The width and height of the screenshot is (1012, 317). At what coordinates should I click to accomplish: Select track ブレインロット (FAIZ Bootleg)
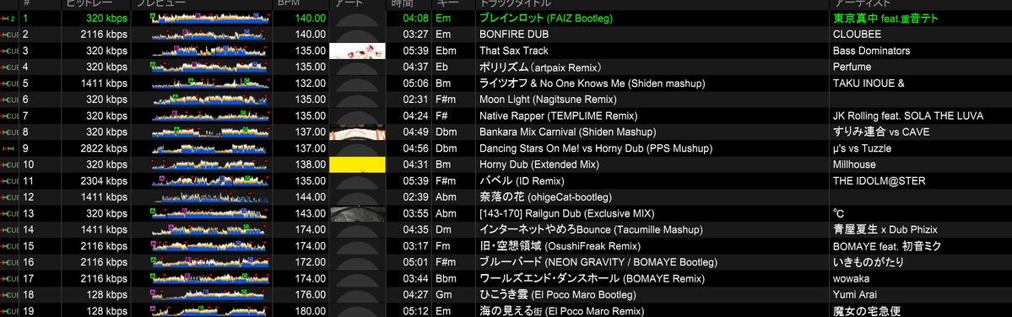(545, 18)
